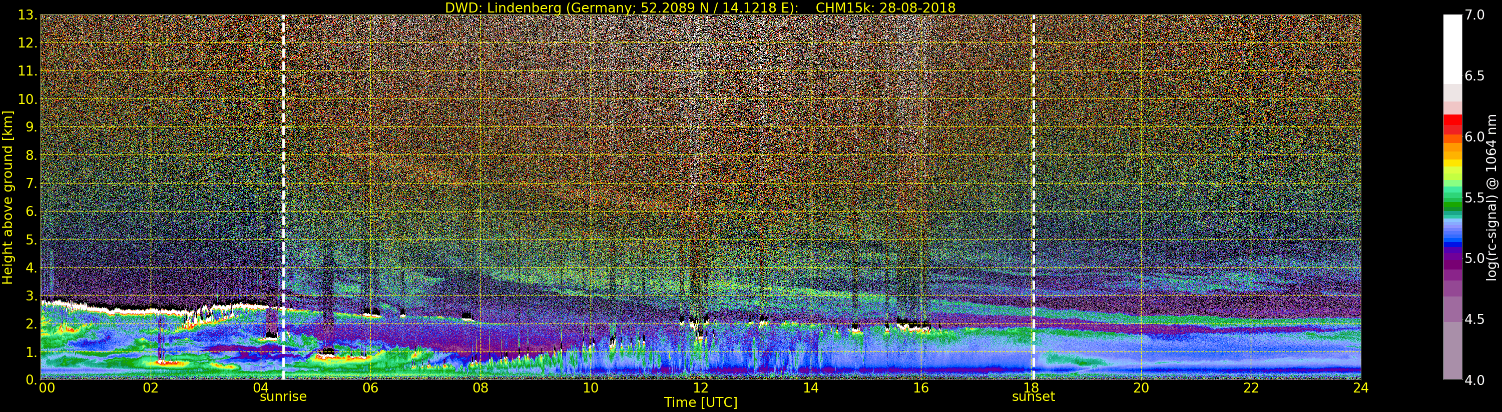Click the colorbar '6.5' value label
The height and width of the screenshot is (412, 1502).
[1474, 76]
